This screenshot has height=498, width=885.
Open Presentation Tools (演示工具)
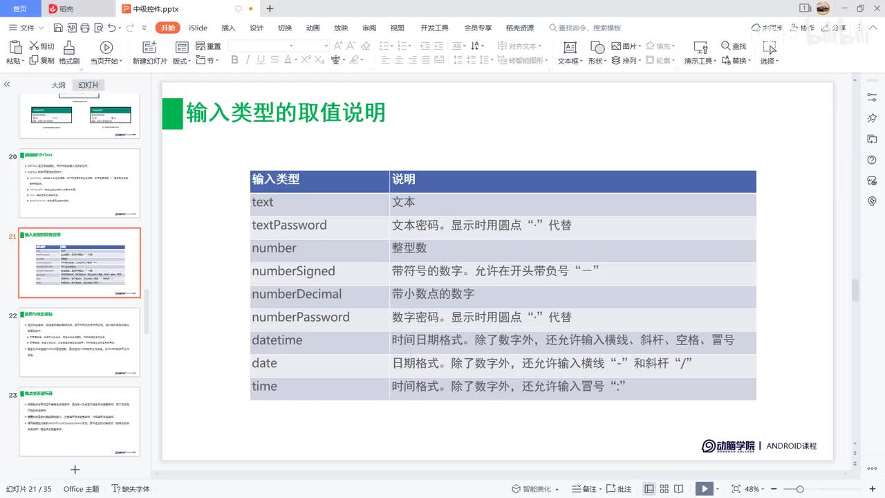coord(700,53)
